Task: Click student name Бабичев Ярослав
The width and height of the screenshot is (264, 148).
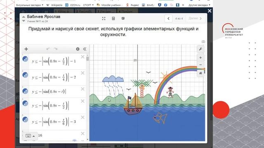Action: point(44,16)
